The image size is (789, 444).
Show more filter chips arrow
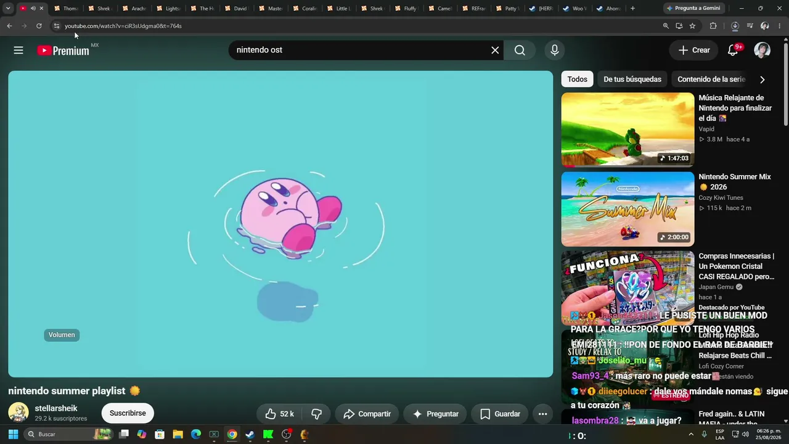pyautogui.click(x=762, y=80)
